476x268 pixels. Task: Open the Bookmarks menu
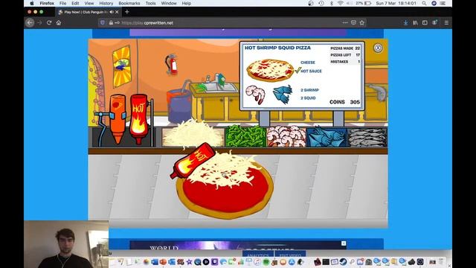[129, 3]
